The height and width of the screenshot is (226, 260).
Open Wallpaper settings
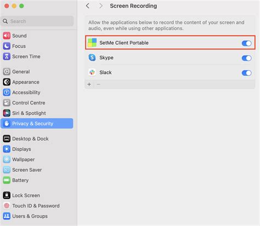[x=37, y=159]
